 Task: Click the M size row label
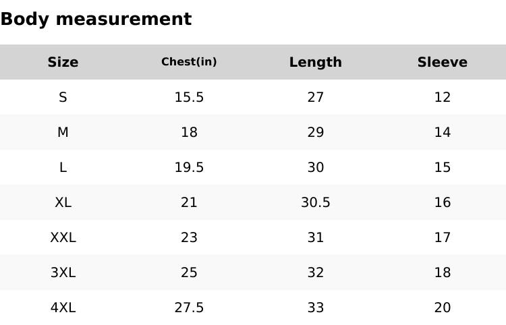(x=63, y=132)
